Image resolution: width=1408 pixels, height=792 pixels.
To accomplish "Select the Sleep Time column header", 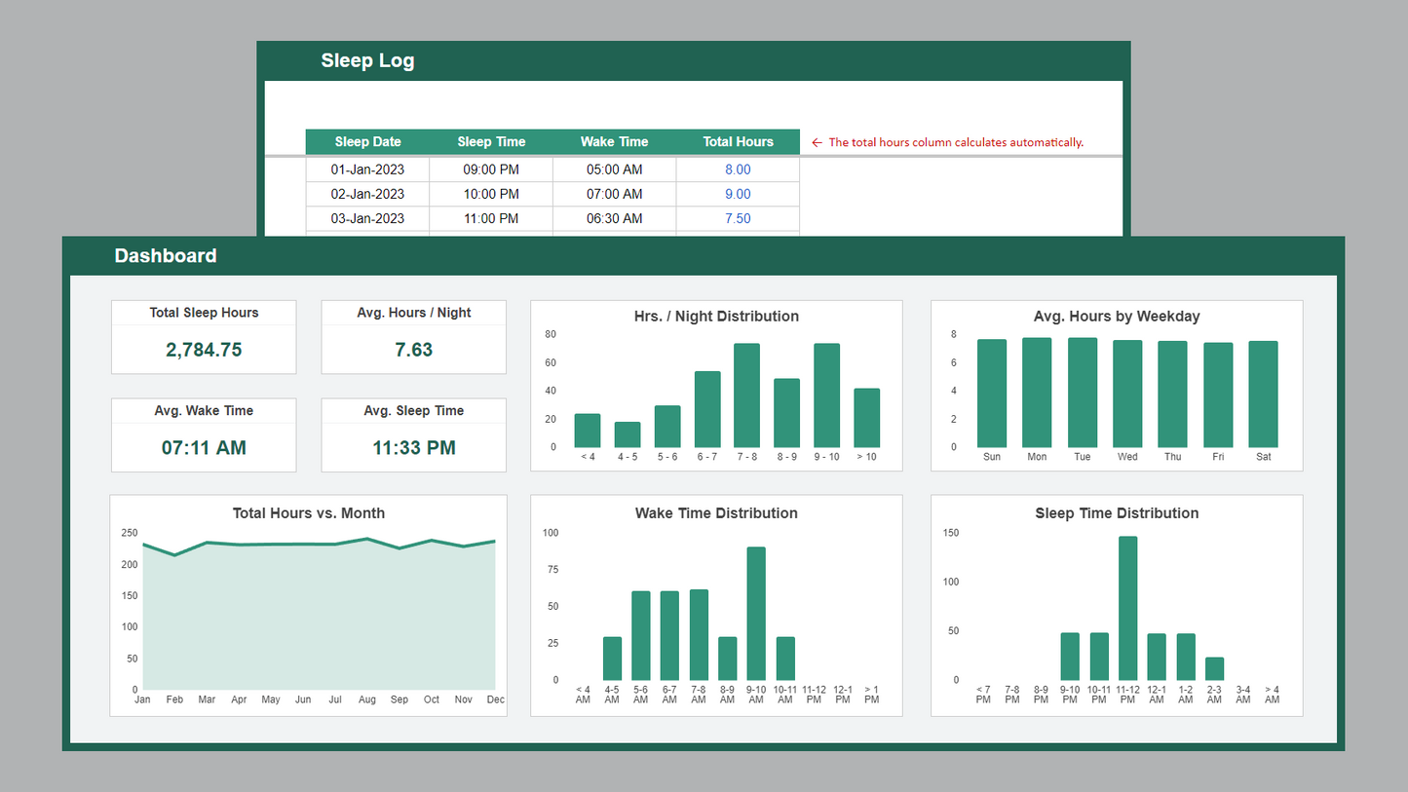I will pos(491,141).
